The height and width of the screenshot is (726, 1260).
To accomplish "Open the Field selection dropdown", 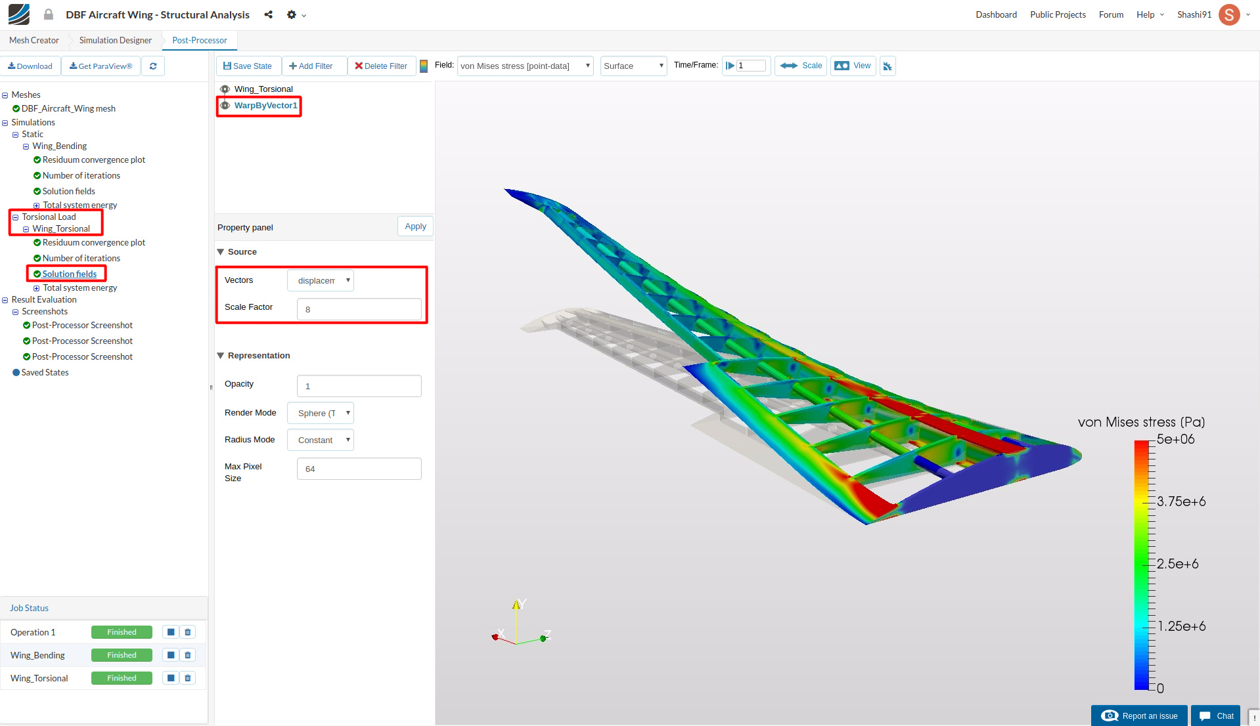I will (525, 66).
